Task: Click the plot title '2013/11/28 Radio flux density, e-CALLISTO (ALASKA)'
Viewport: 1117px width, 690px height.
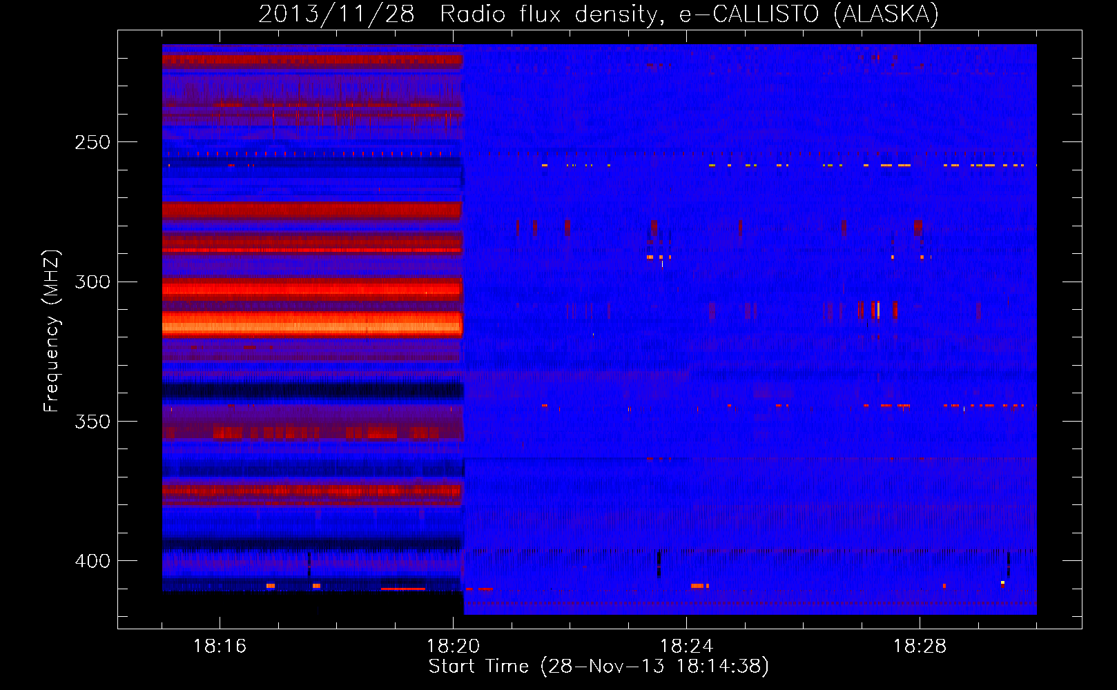Action: [x=599, y=14]
